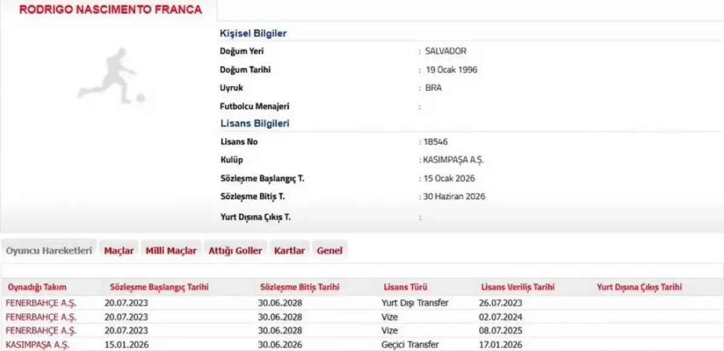Open FENERBAHÇE A.Ş. link in Yurt Dışı Transfer row
Viewport: 724px width, 351px height.
click(x=41, y=303)
